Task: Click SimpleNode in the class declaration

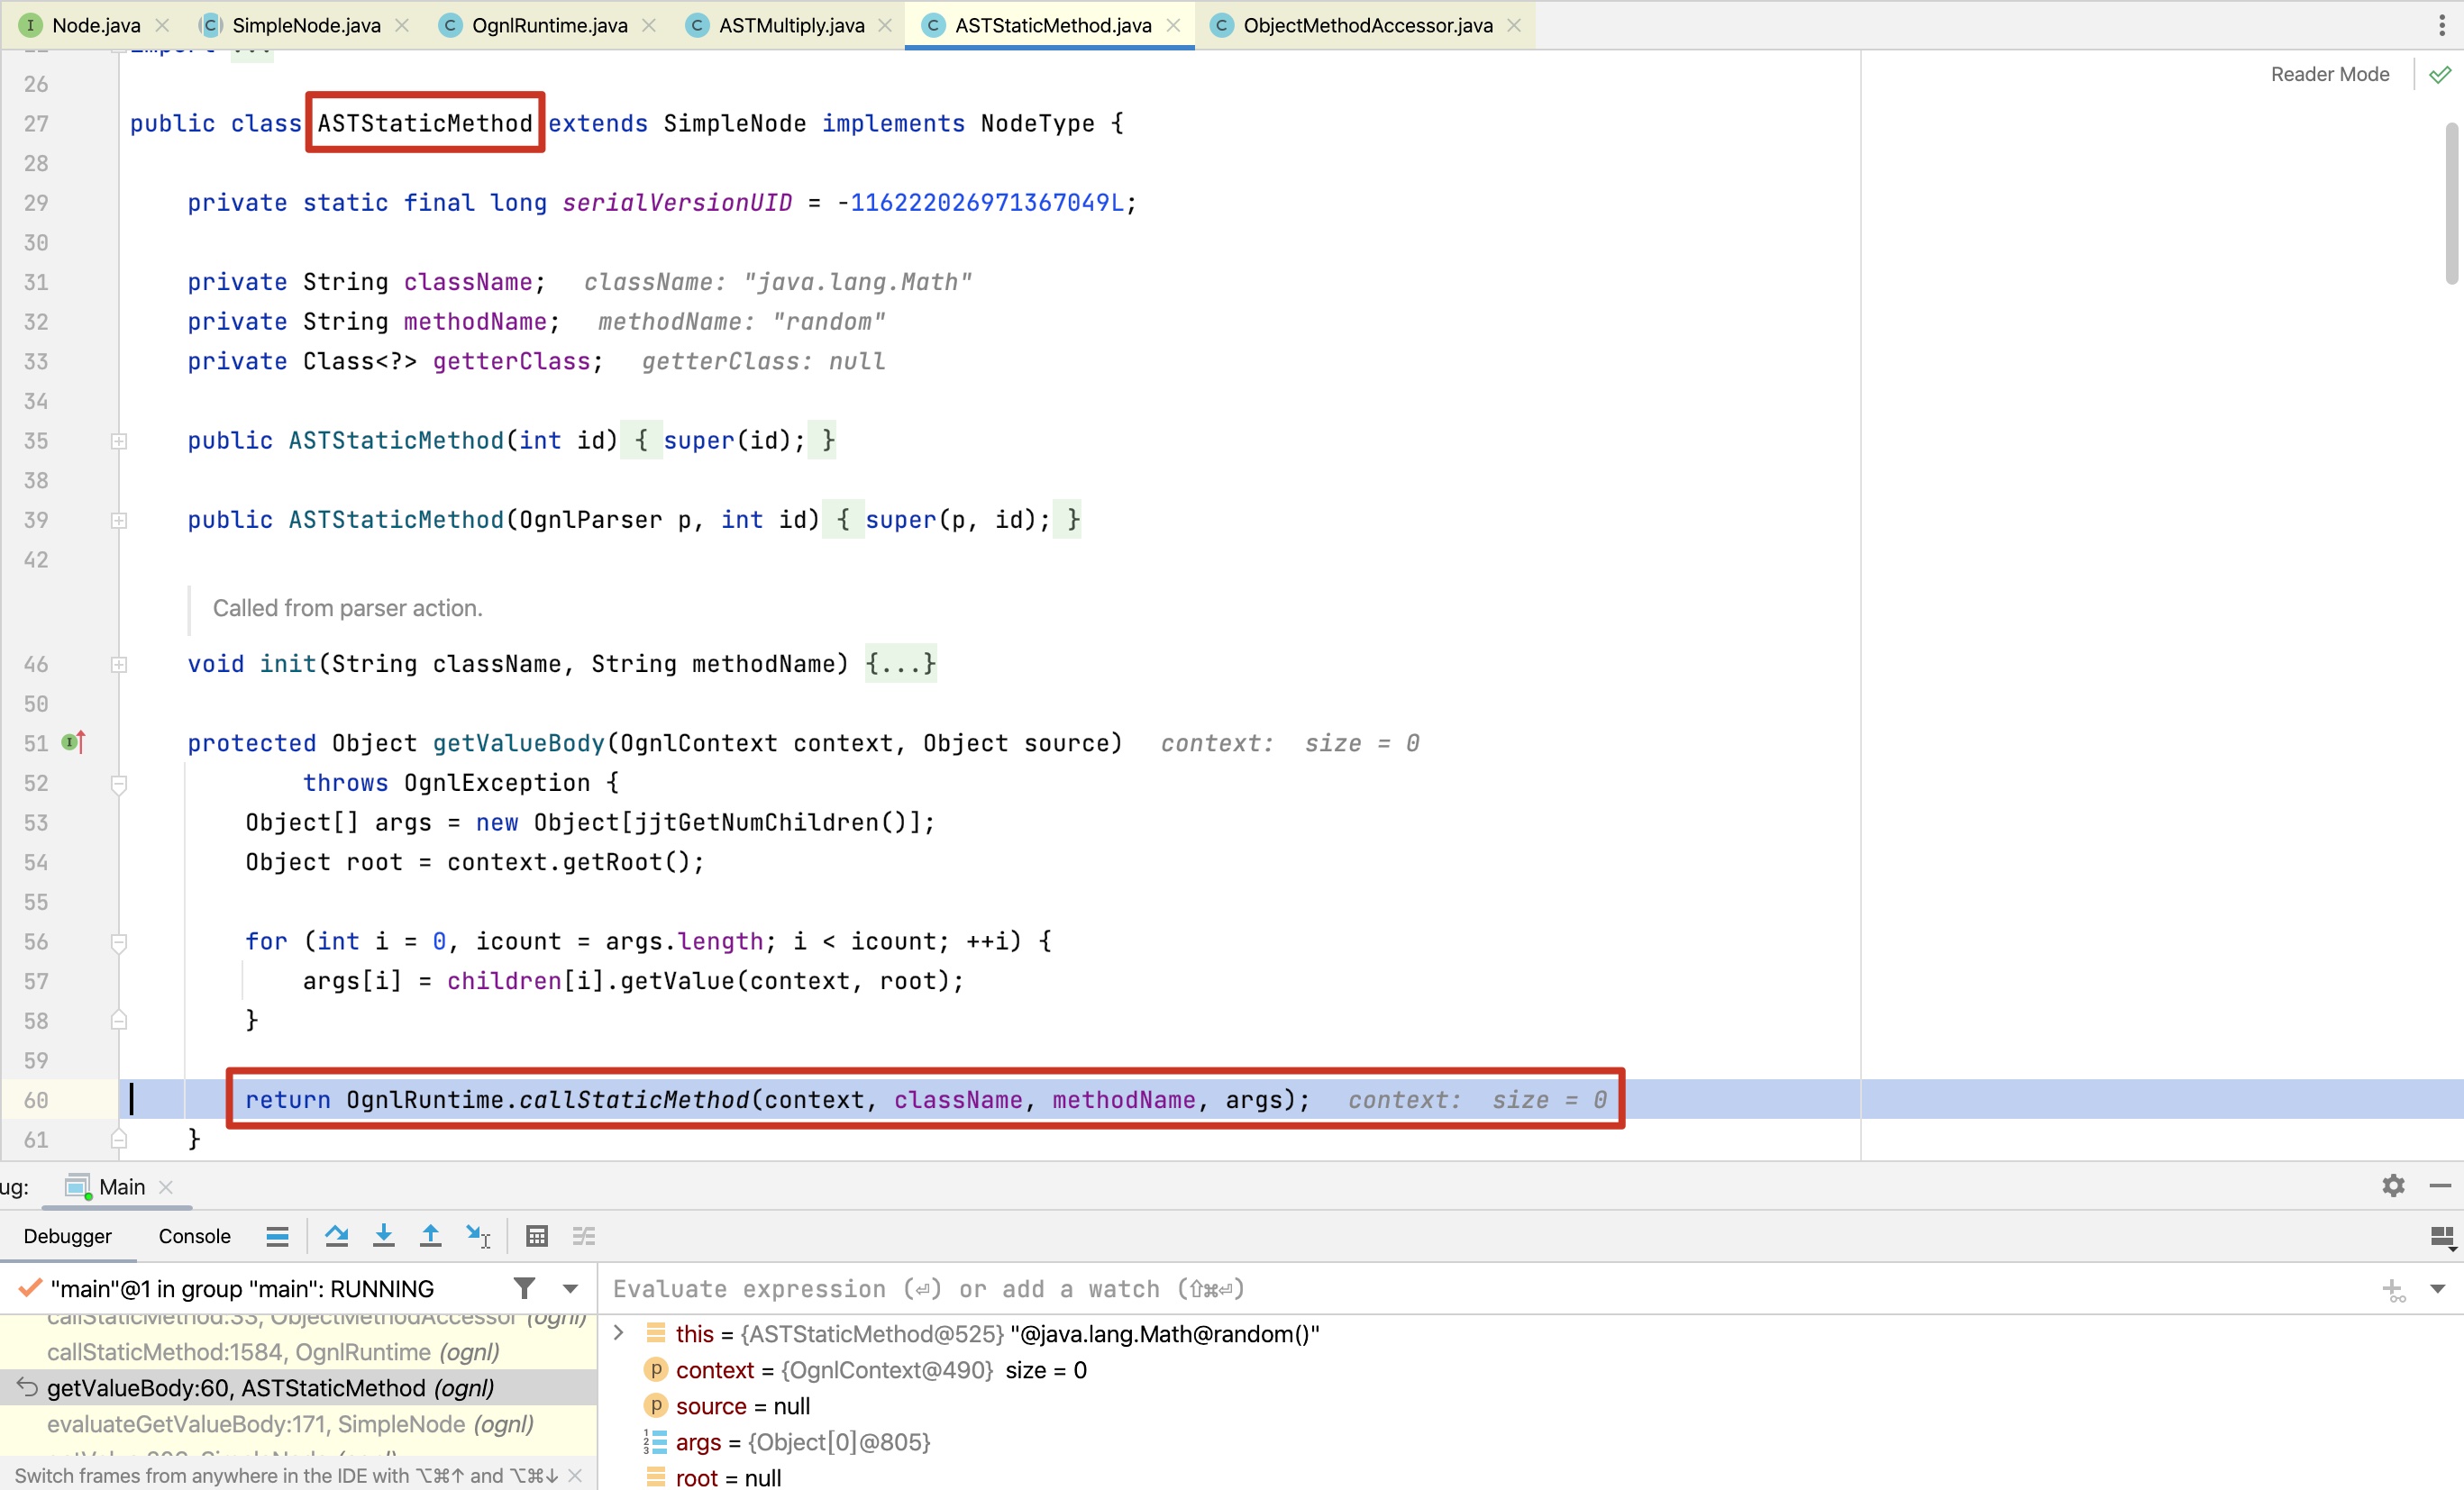Action: [x=735, y=123]
